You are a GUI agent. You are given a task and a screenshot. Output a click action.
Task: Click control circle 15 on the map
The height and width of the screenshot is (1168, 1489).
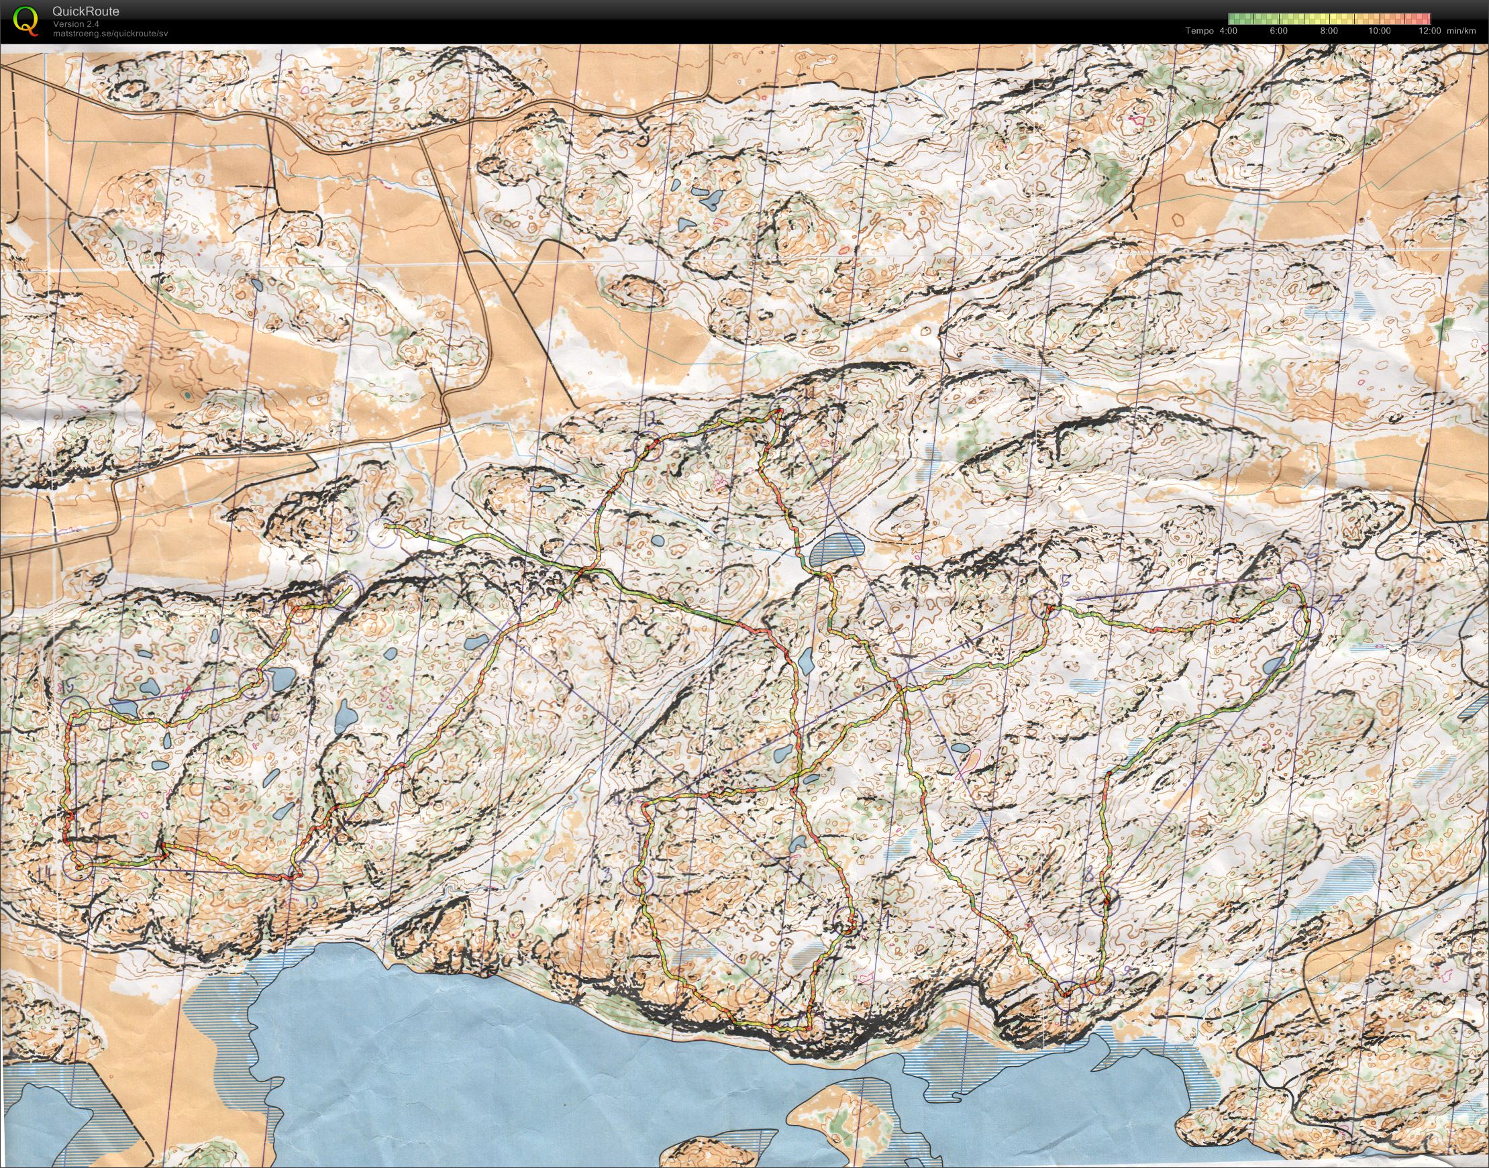75,711
